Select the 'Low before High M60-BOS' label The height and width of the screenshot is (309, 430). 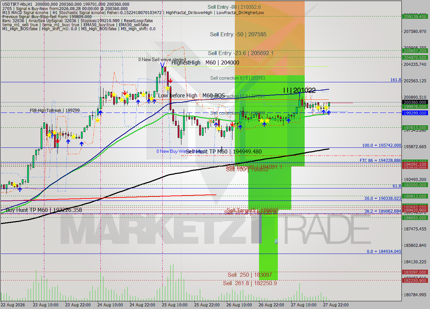point(191,96)
